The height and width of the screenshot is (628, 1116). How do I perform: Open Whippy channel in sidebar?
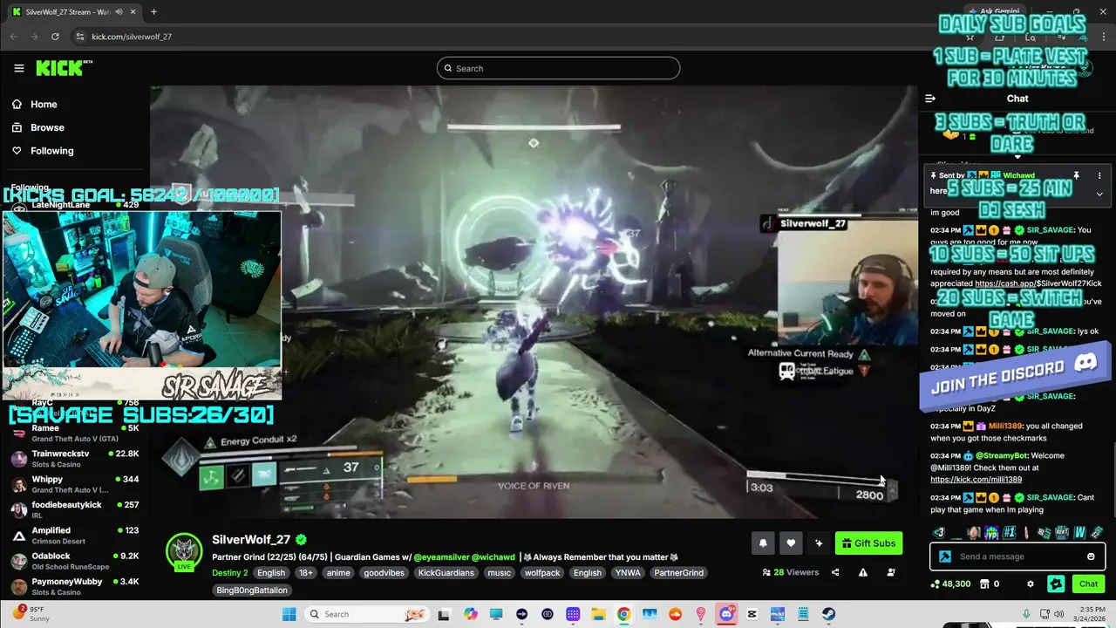click(x=76, y=483)
